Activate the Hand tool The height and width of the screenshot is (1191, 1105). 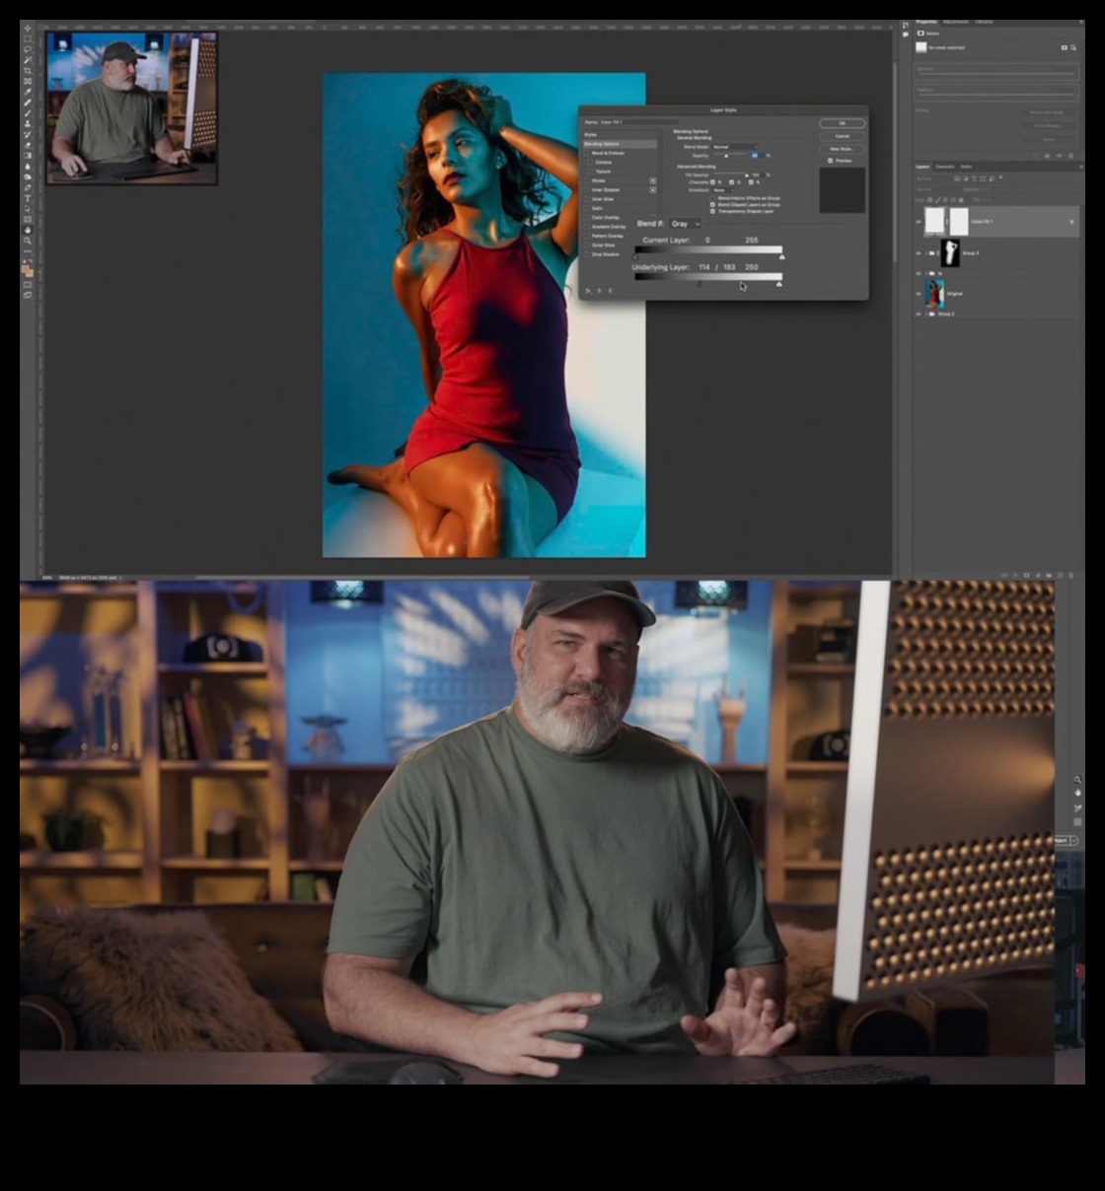[x=28, y=230]
